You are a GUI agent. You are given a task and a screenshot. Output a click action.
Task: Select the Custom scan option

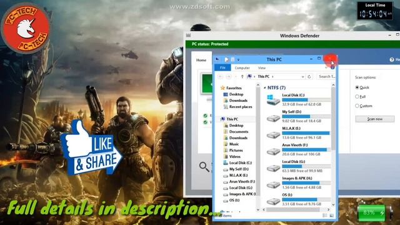tap(357, 106)
